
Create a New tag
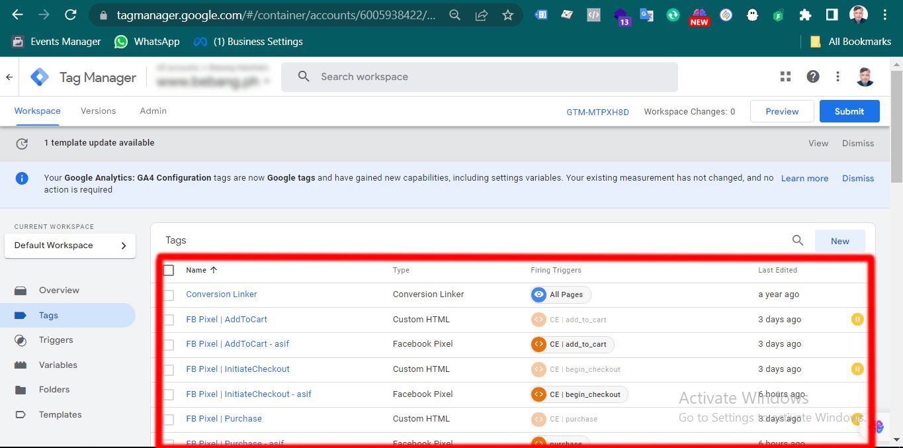[840, 241]
